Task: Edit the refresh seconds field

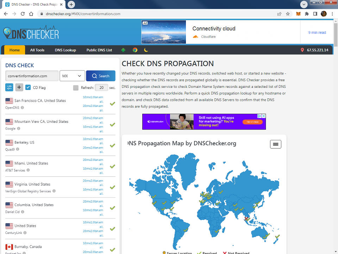Action: 101,88
